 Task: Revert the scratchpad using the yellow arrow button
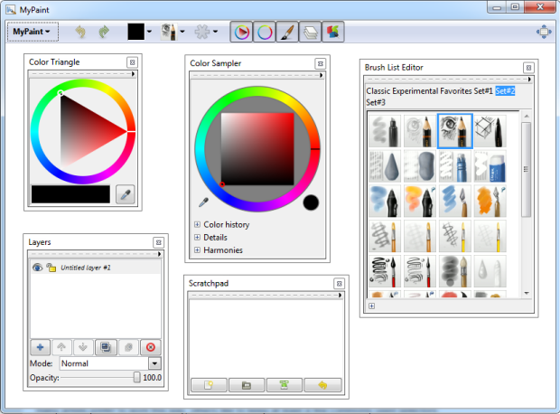pyautogui.click(x=321, y=385)
